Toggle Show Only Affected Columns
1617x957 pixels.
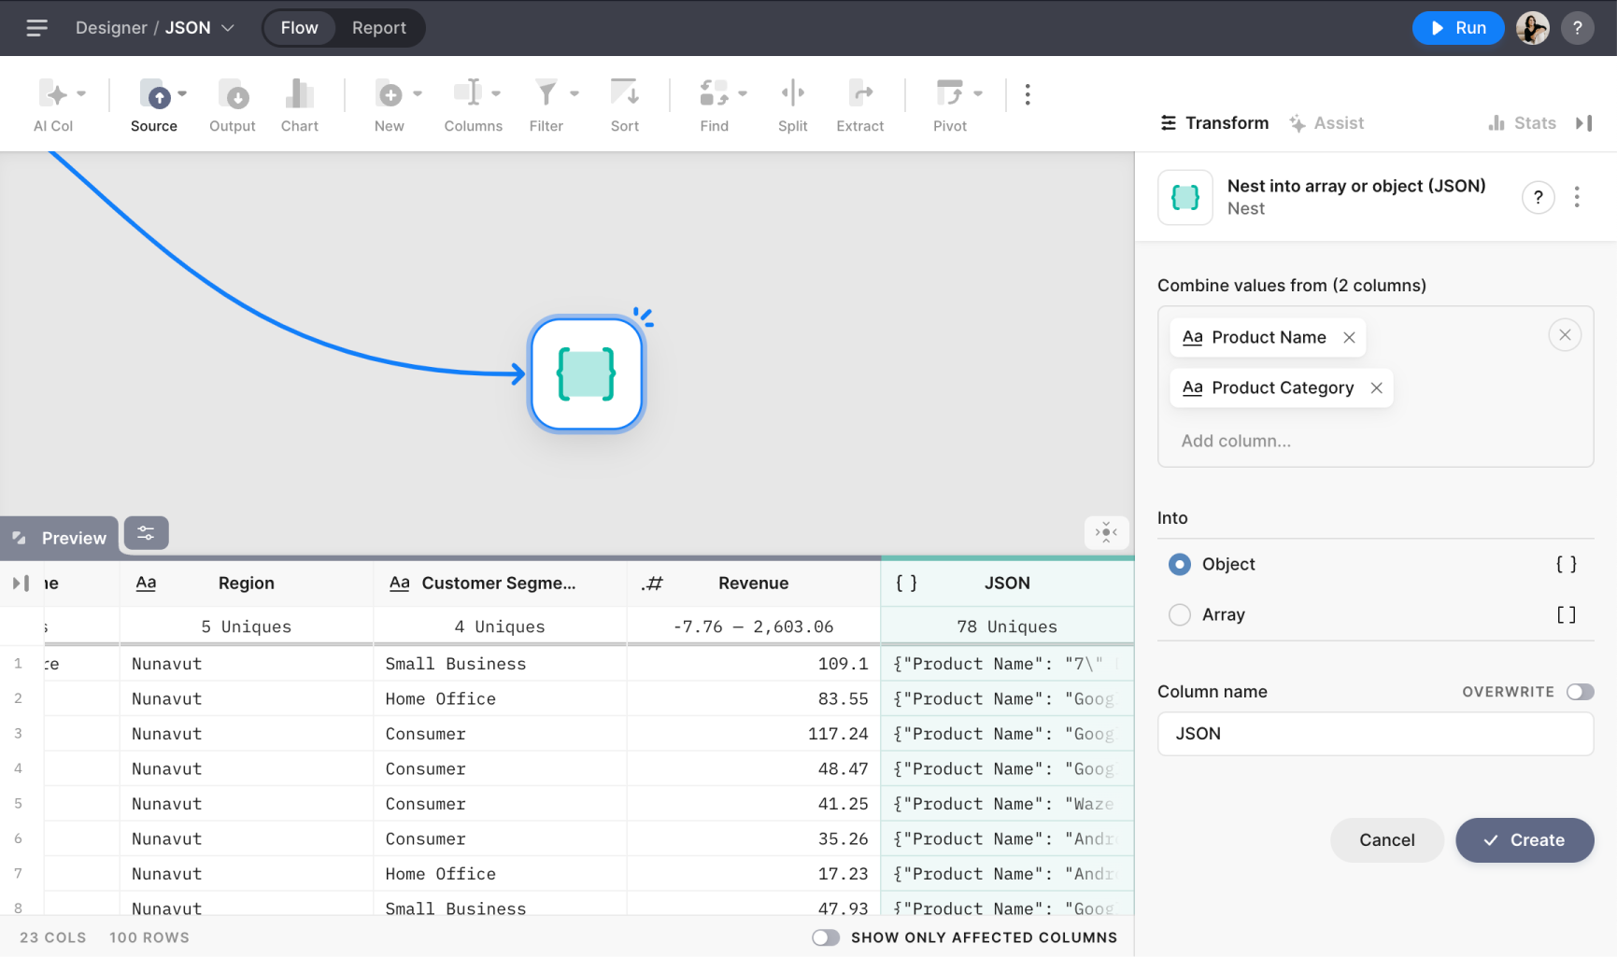coord(825,937)
